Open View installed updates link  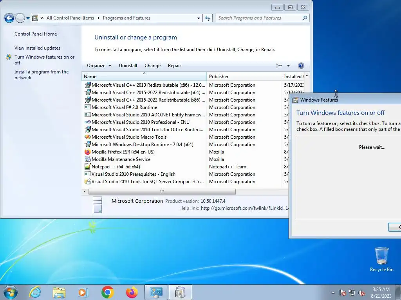37,48
